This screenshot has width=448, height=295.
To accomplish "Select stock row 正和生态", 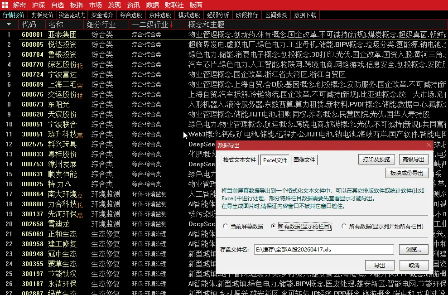I will pos(108,234).
